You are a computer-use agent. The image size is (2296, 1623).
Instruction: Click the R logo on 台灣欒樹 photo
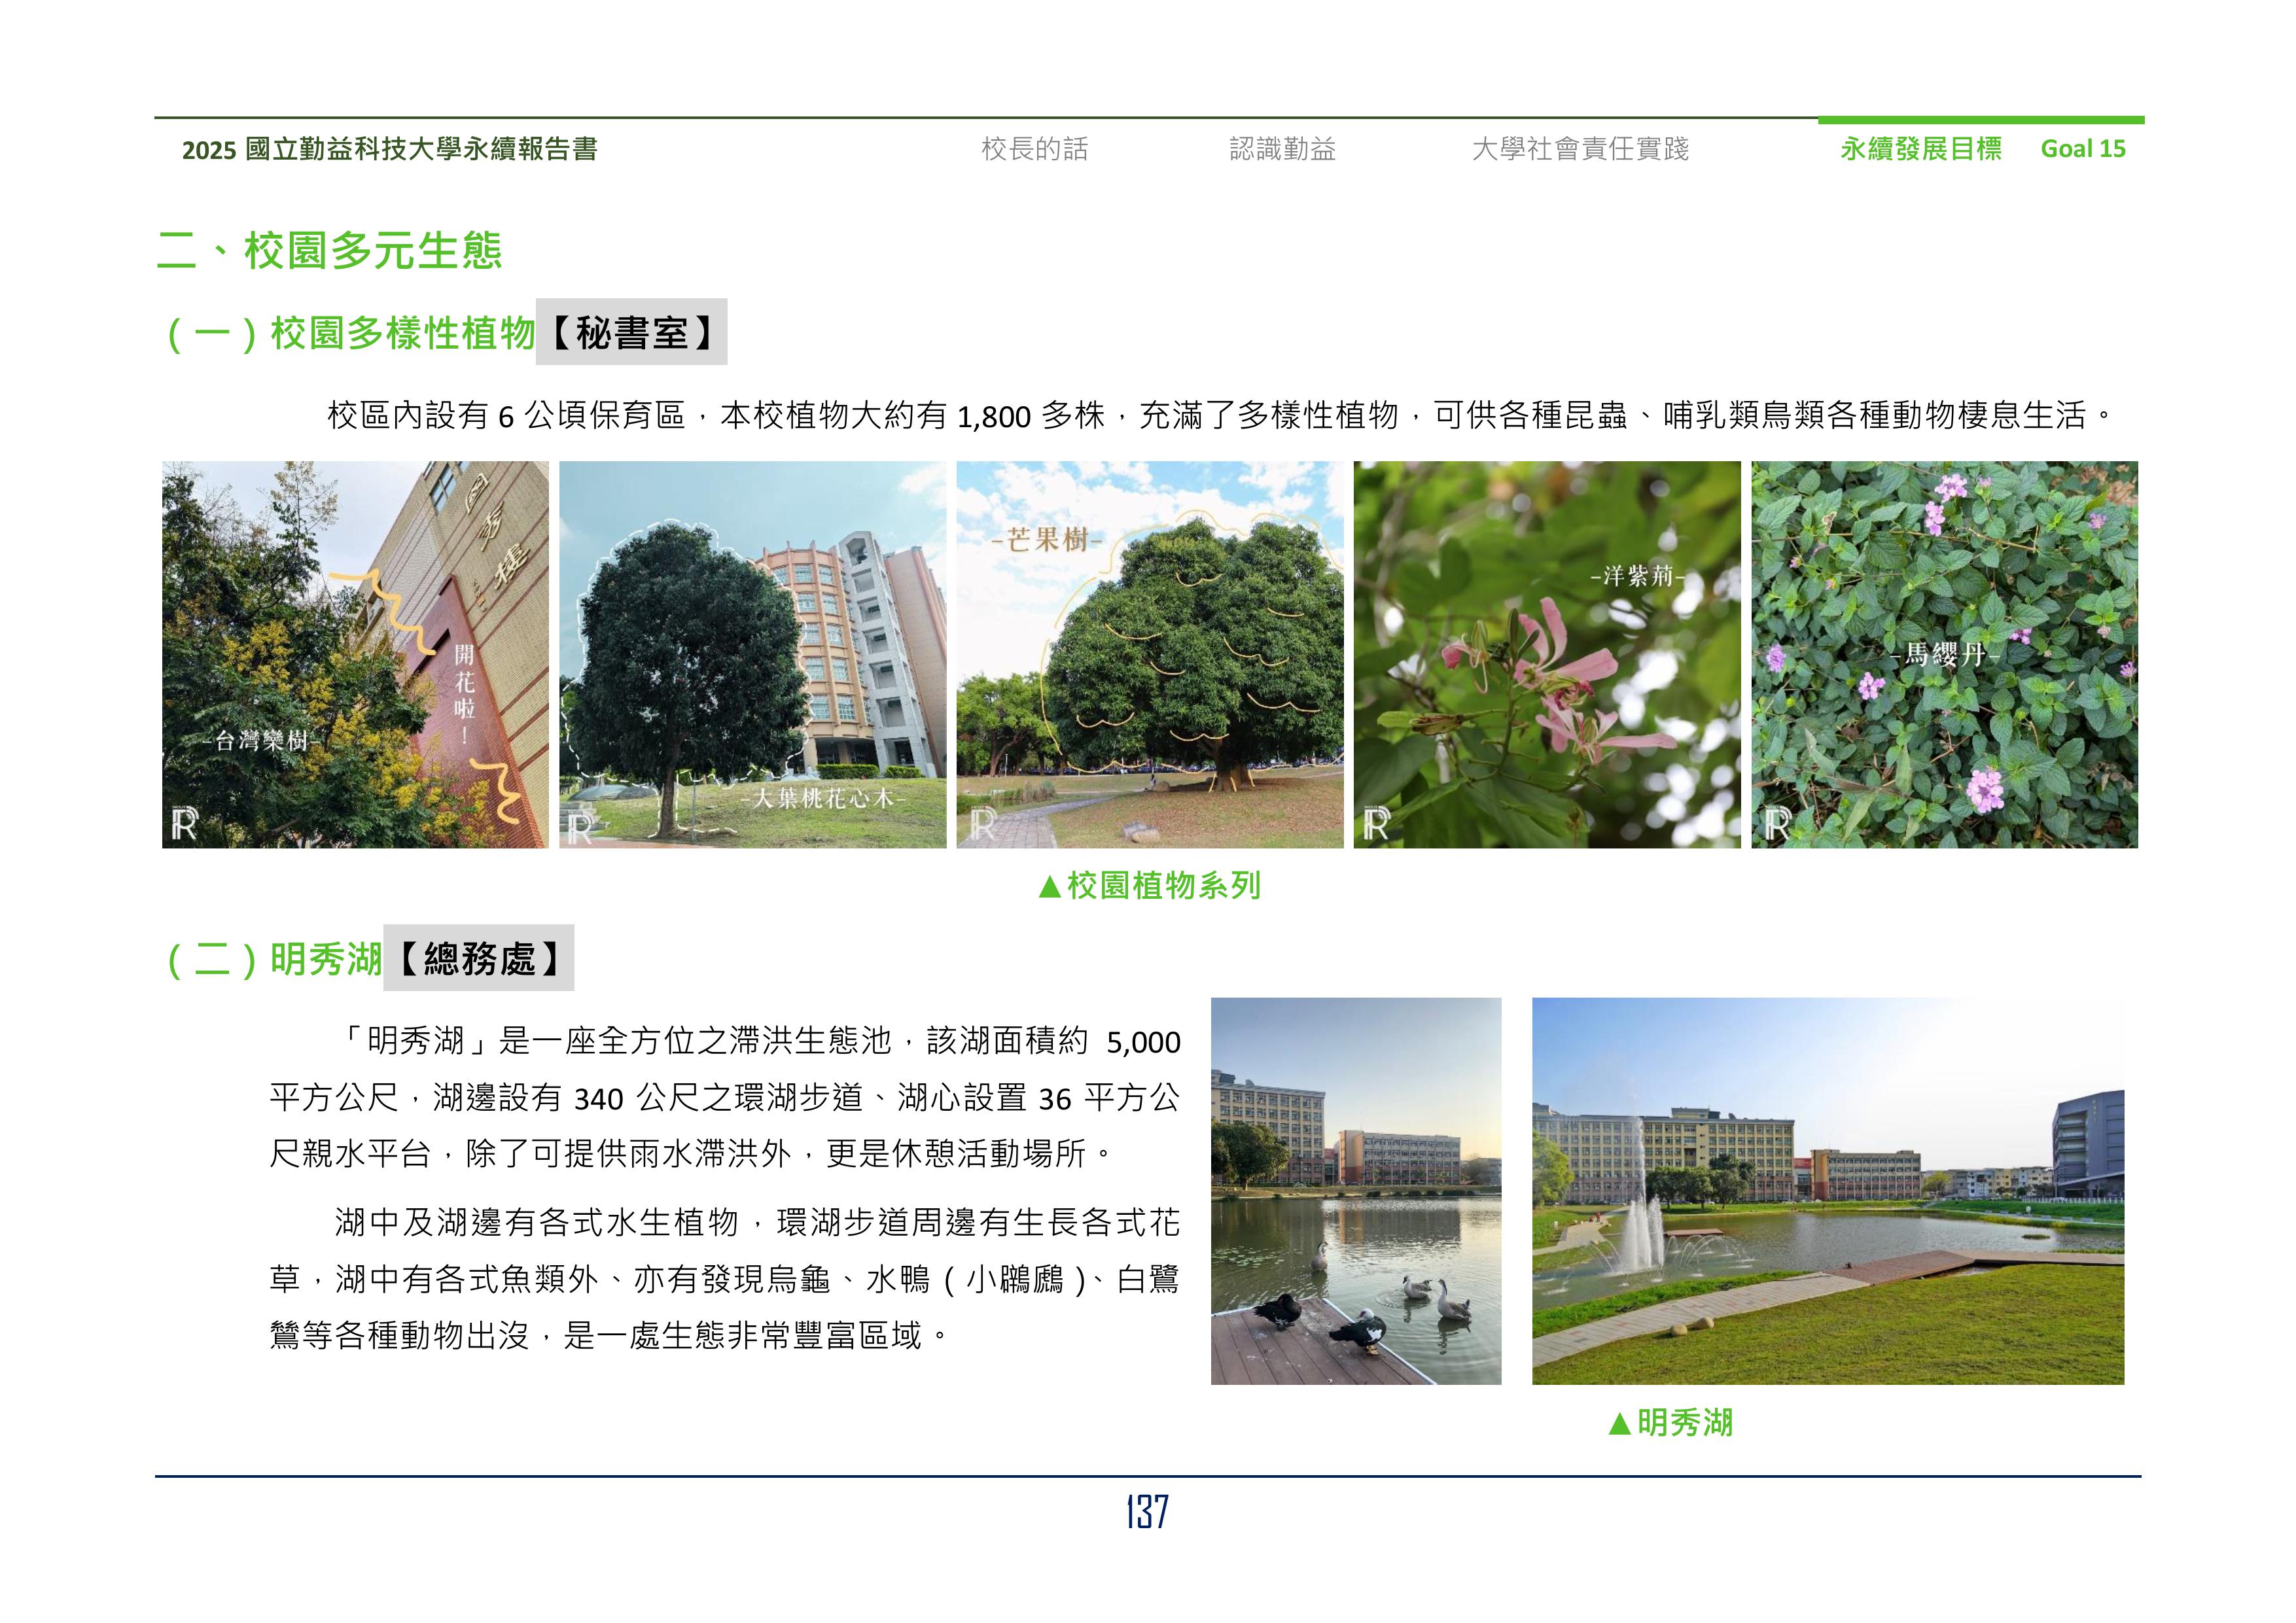(185, 825)
